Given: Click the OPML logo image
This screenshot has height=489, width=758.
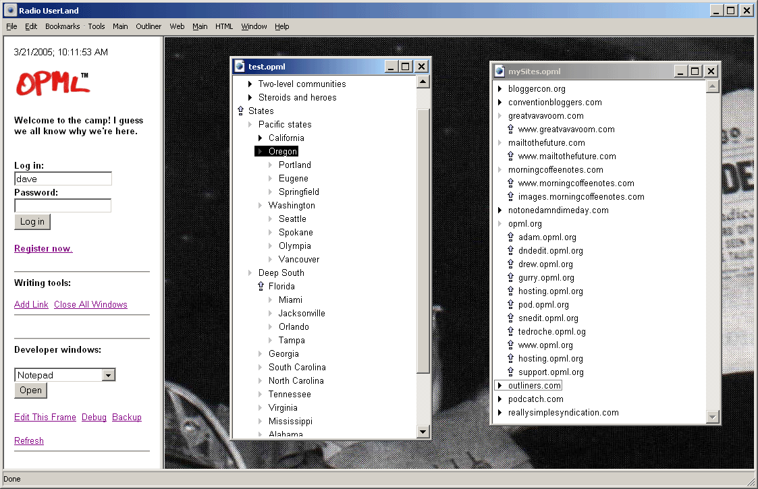Looking at the screenshot, I should coord(52,84).
